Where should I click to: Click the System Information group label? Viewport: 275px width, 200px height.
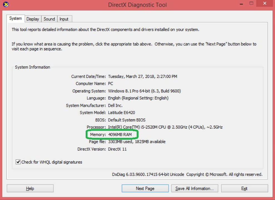pyautogui.click(x=33, y=67)
